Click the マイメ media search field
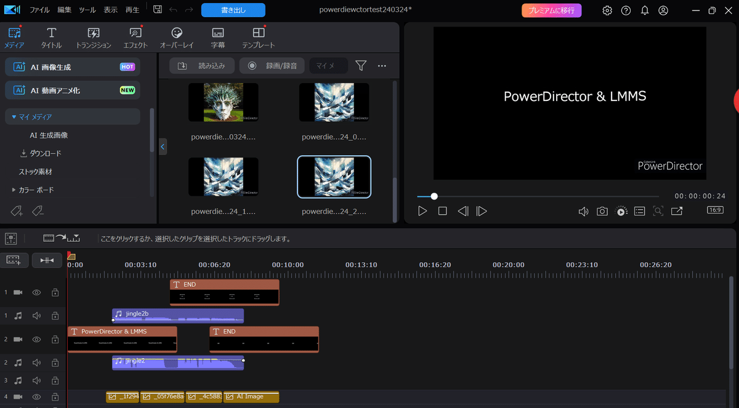 328,66
